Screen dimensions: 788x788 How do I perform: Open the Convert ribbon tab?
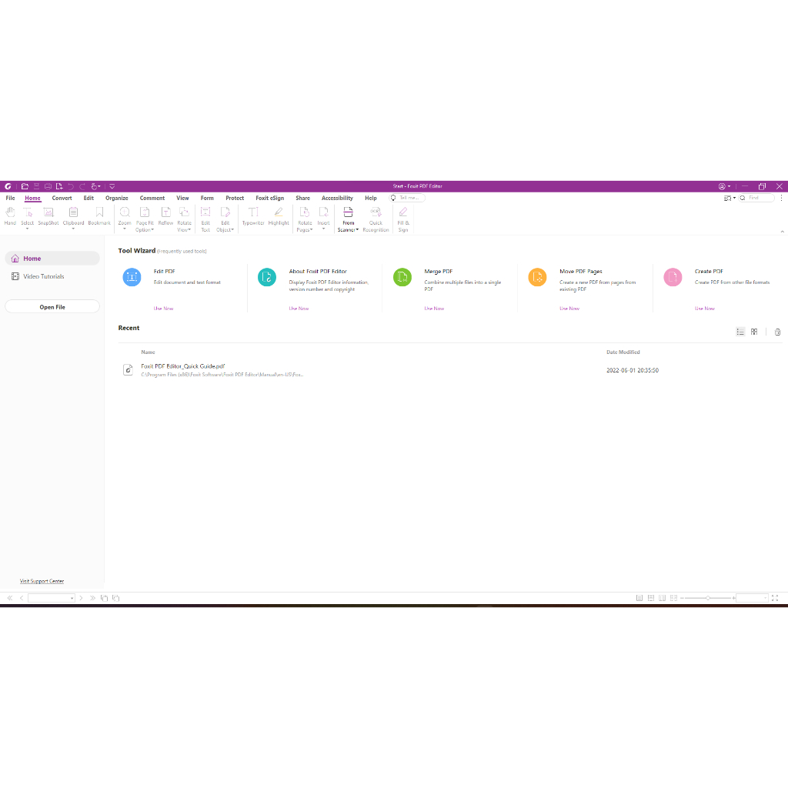coord(62,198)
